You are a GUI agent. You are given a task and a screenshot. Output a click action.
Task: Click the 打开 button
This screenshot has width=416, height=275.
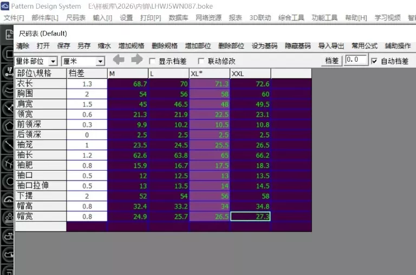(43, 46)
